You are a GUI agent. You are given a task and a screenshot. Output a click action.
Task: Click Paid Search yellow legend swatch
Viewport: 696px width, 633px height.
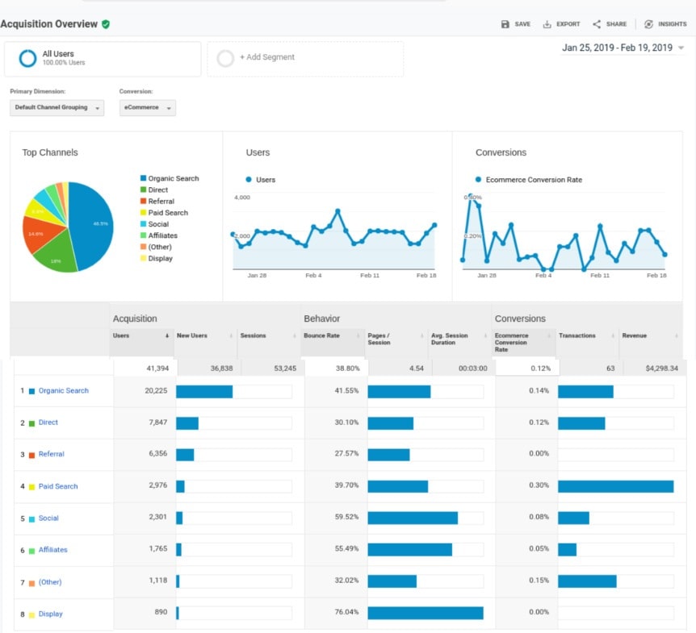point(143,213)
